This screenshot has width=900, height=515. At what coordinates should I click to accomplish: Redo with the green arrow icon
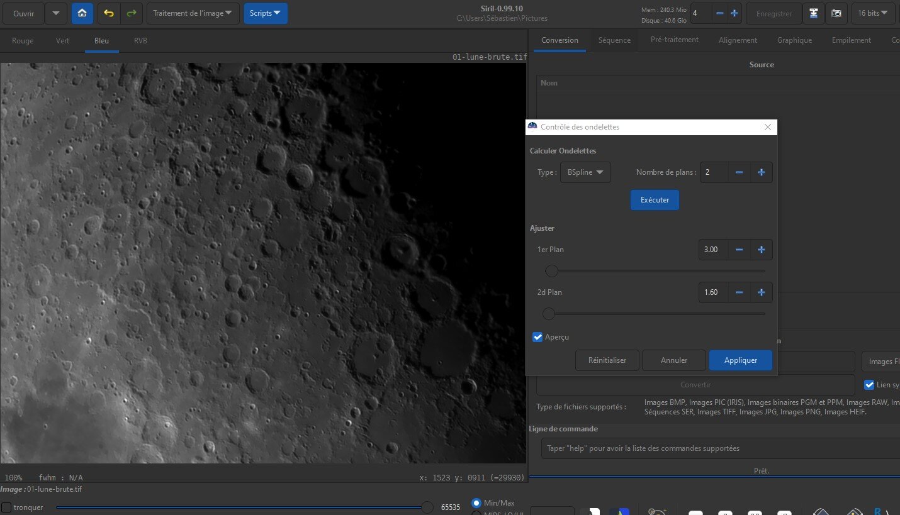131,13
